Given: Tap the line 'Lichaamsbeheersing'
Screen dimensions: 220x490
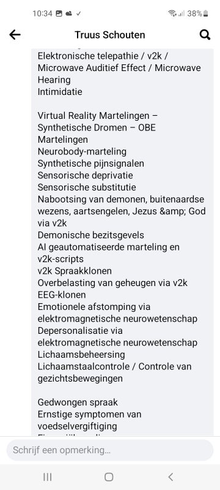Looking at the screenshot, I should [x=81, y=355].
